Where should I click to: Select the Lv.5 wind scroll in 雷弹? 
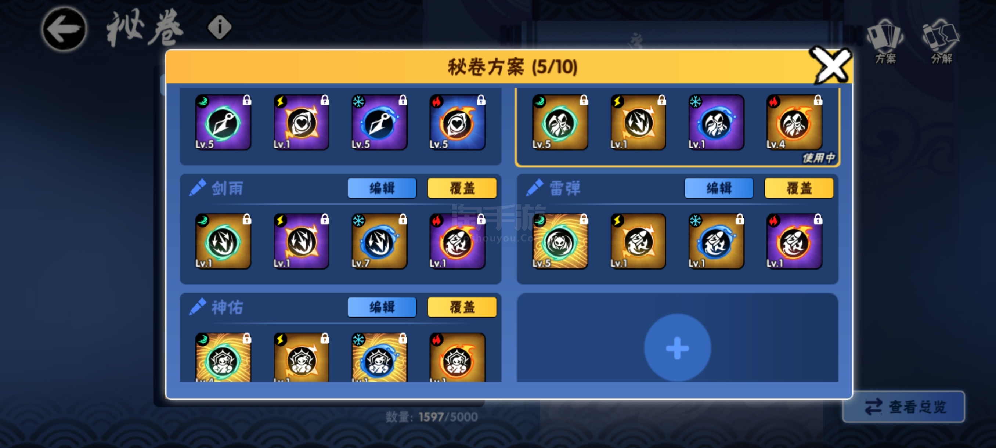tap(560, 241)
